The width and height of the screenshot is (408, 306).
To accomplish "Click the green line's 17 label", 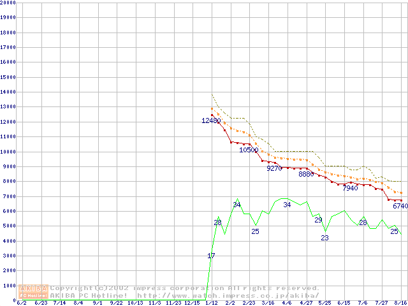I will pyautogui.click(x=211, y=256).
